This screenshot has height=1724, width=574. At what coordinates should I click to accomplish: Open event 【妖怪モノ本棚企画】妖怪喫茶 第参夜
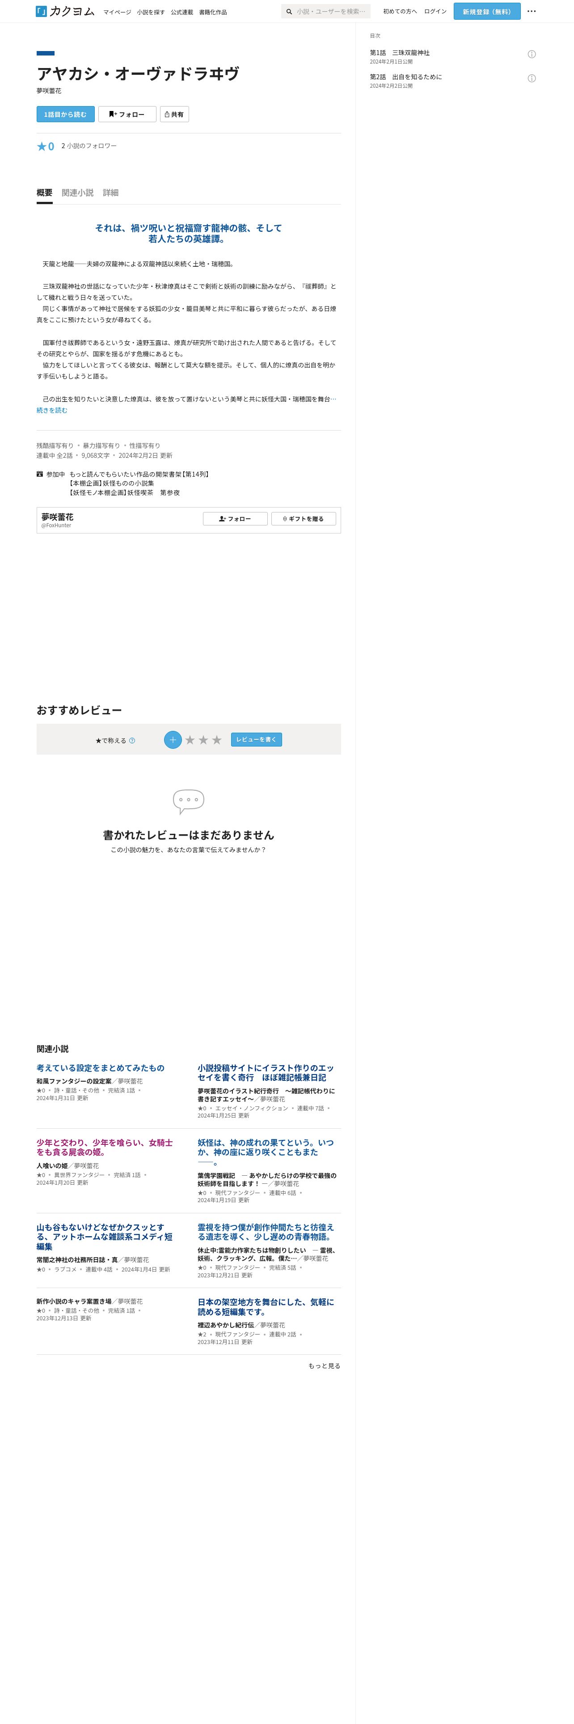coord(124,493)
